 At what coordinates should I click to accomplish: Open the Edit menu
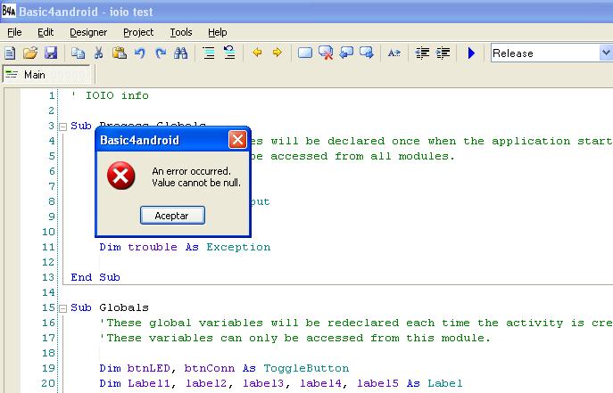coord(46,32)
